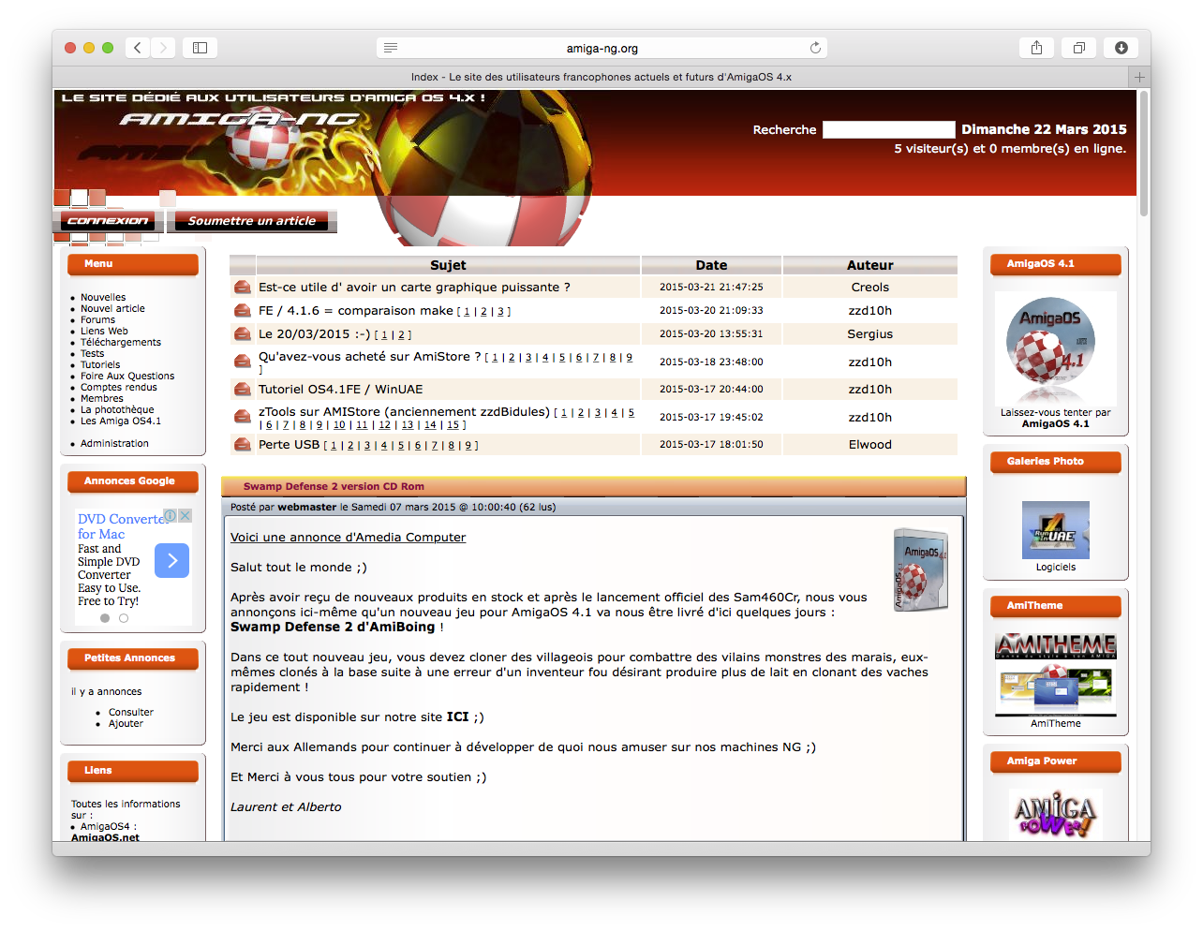Open Consulter under Petites Annonces
The width and height of the screenshot is (1203, 931).
coord(131,712)
